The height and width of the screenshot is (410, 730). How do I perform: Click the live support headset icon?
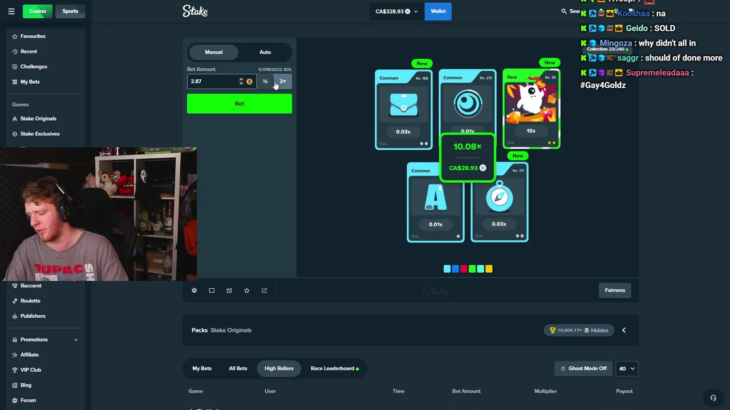[x=713, y=398]
